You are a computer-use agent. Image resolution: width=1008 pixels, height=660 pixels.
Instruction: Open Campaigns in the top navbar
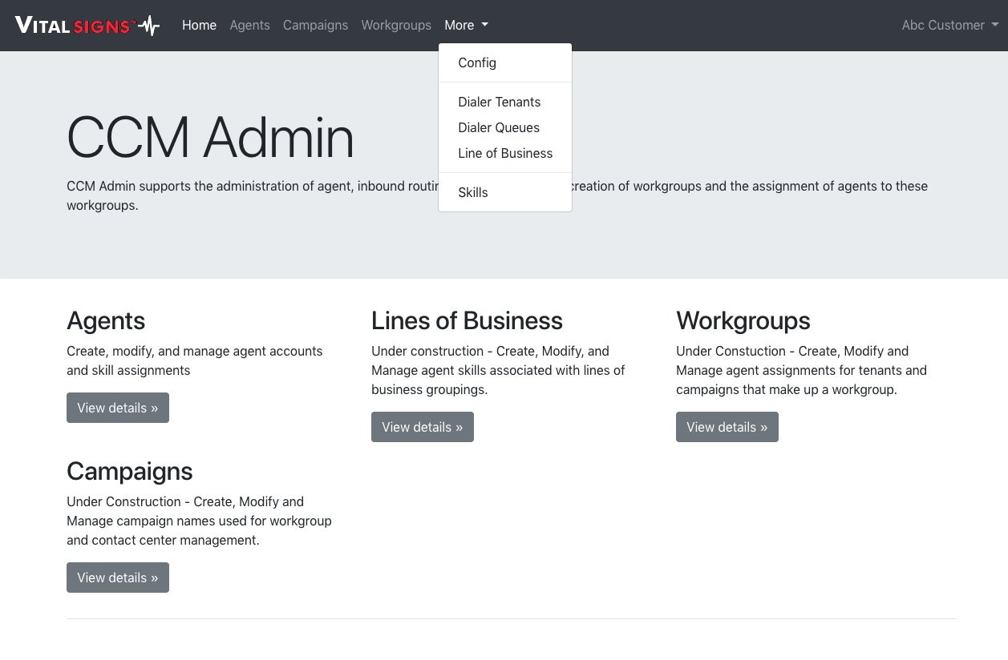coord(315,26)
